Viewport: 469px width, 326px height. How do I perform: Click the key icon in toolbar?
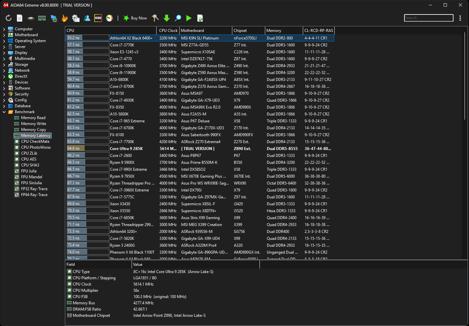pyautogui.click(x=155, y=18)
